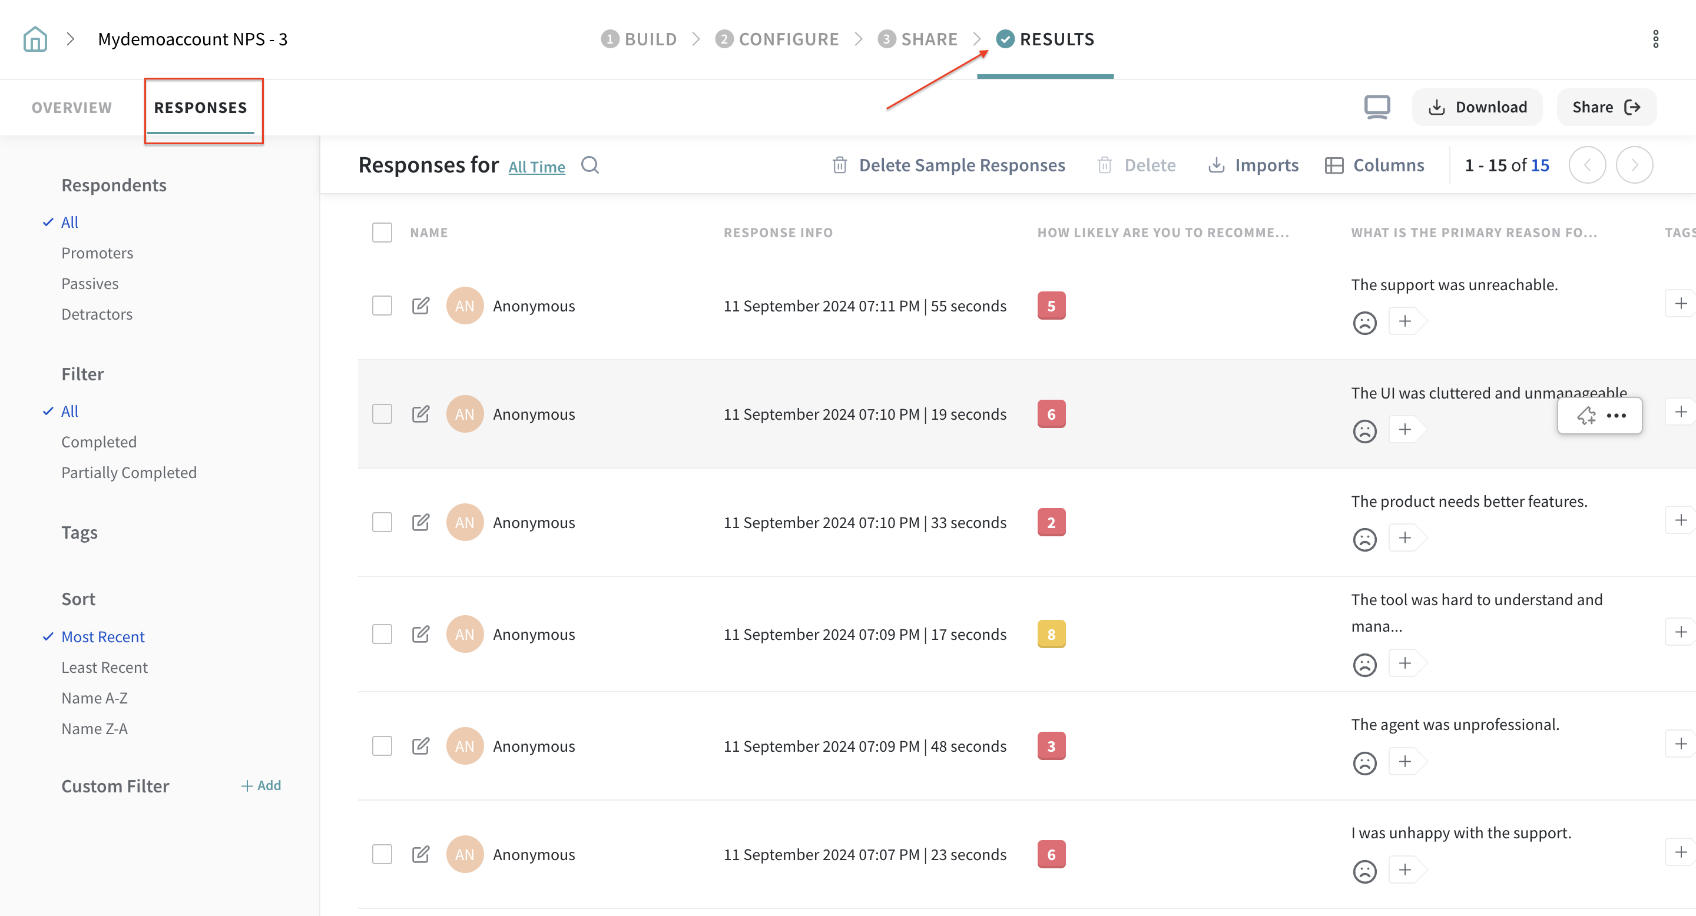Image resolution: width=1696 pixels, height=916 pixels.
Task: Tick the select-all checkbox in the table header
Action: pos(382,233)
